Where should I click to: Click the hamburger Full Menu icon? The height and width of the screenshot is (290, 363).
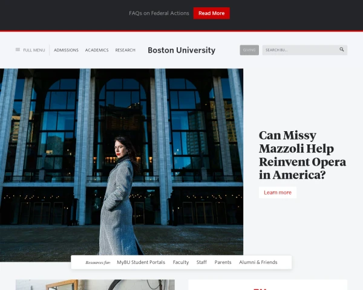(x=18, y=50)
